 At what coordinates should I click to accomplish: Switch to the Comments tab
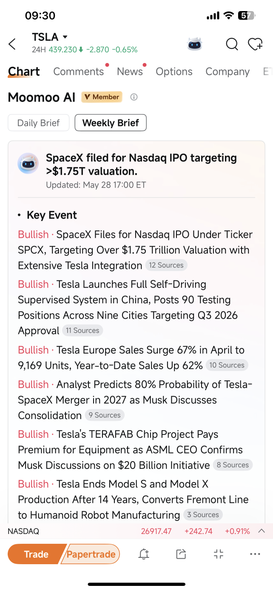[x=79, y=71]
